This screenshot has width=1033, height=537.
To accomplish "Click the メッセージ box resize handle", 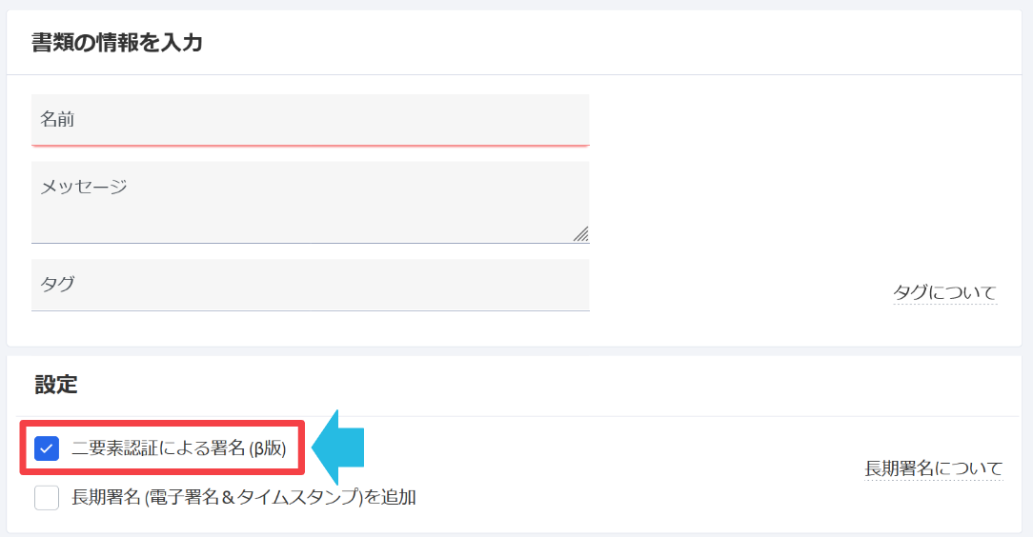I will 580,234.
